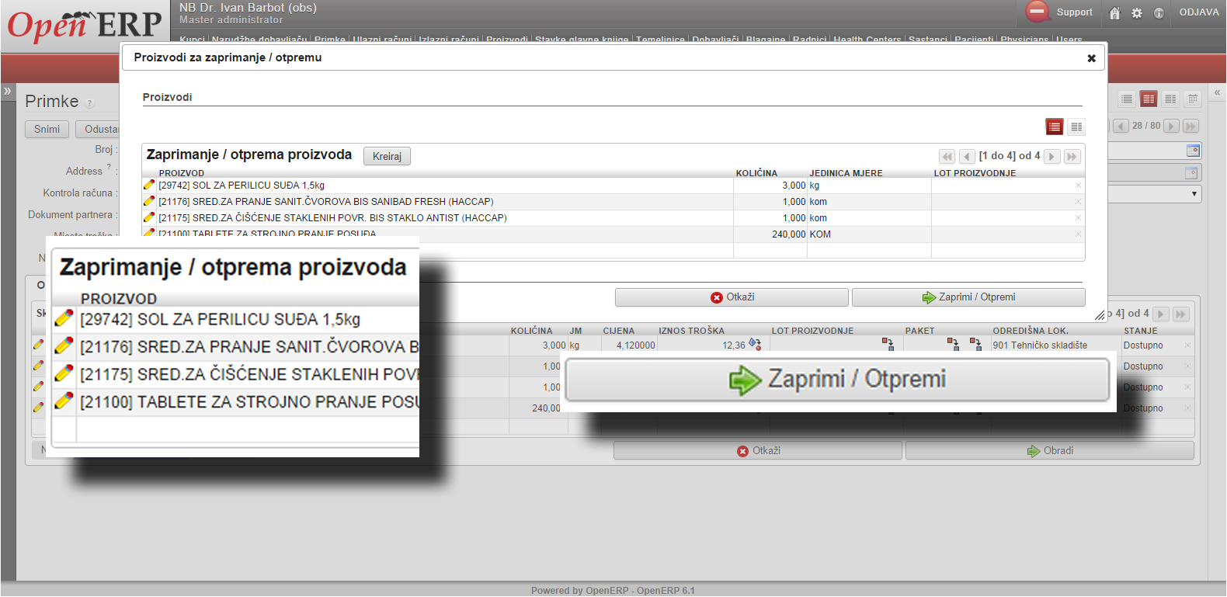Screen dimensions: 1227x597
Task: Switch dialog to editable grid view
Action: point(1076,127)
